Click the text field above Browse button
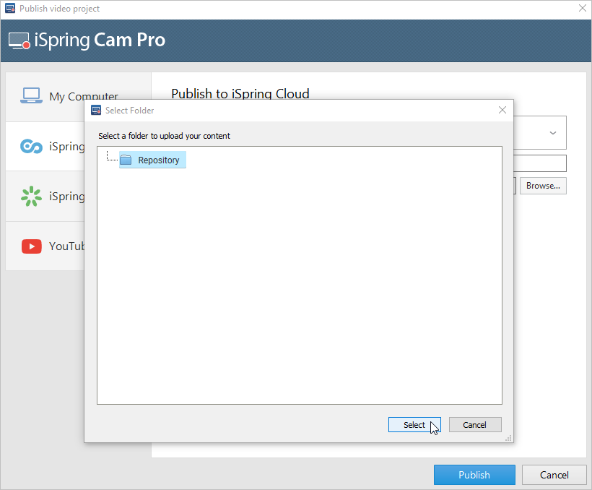592x490 pixels. click(539, 163)
